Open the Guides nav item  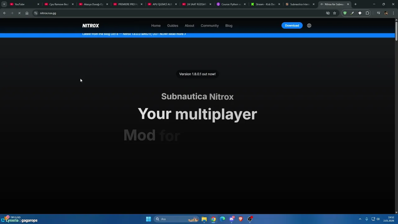click(173, 26)
